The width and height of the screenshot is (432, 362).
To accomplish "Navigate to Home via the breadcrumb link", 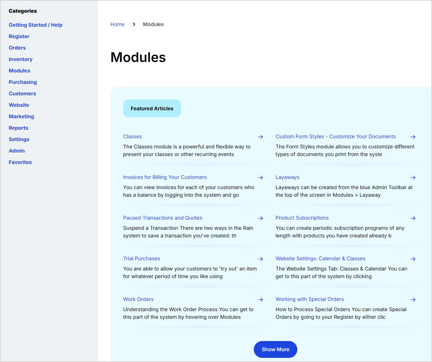I will click(x=118, y=24).
